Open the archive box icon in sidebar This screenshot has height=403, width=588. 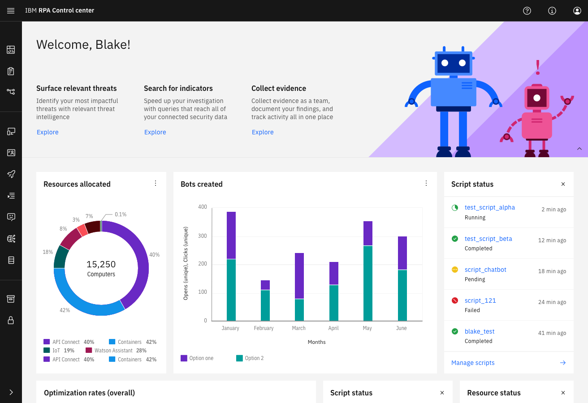point(11,299)
